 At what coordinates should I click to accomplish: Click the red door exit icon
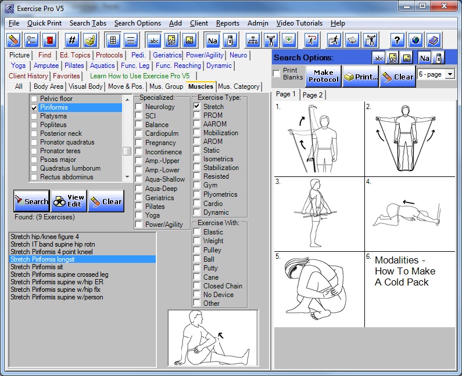[50, 40]
